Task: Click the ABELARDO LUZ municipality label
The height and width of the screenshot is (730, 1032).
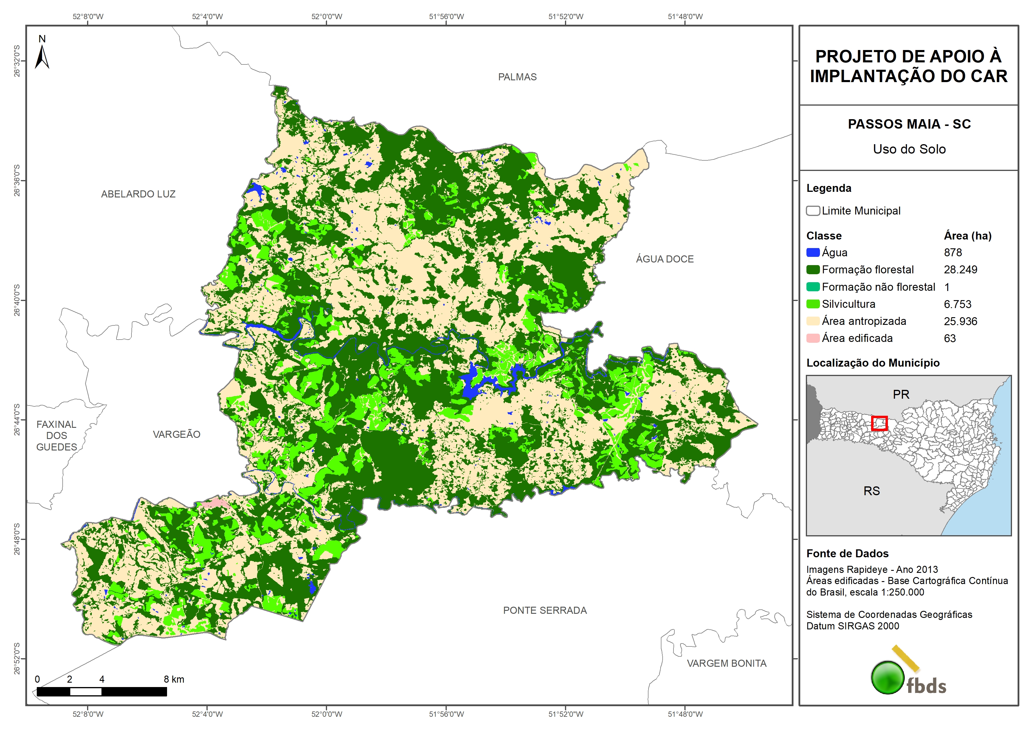Action: pos(138,194)
